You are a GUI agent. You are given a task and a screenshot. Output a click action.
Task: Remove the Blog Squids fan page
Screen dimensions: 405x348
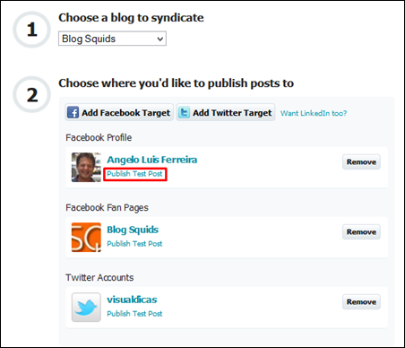[361, 232]
